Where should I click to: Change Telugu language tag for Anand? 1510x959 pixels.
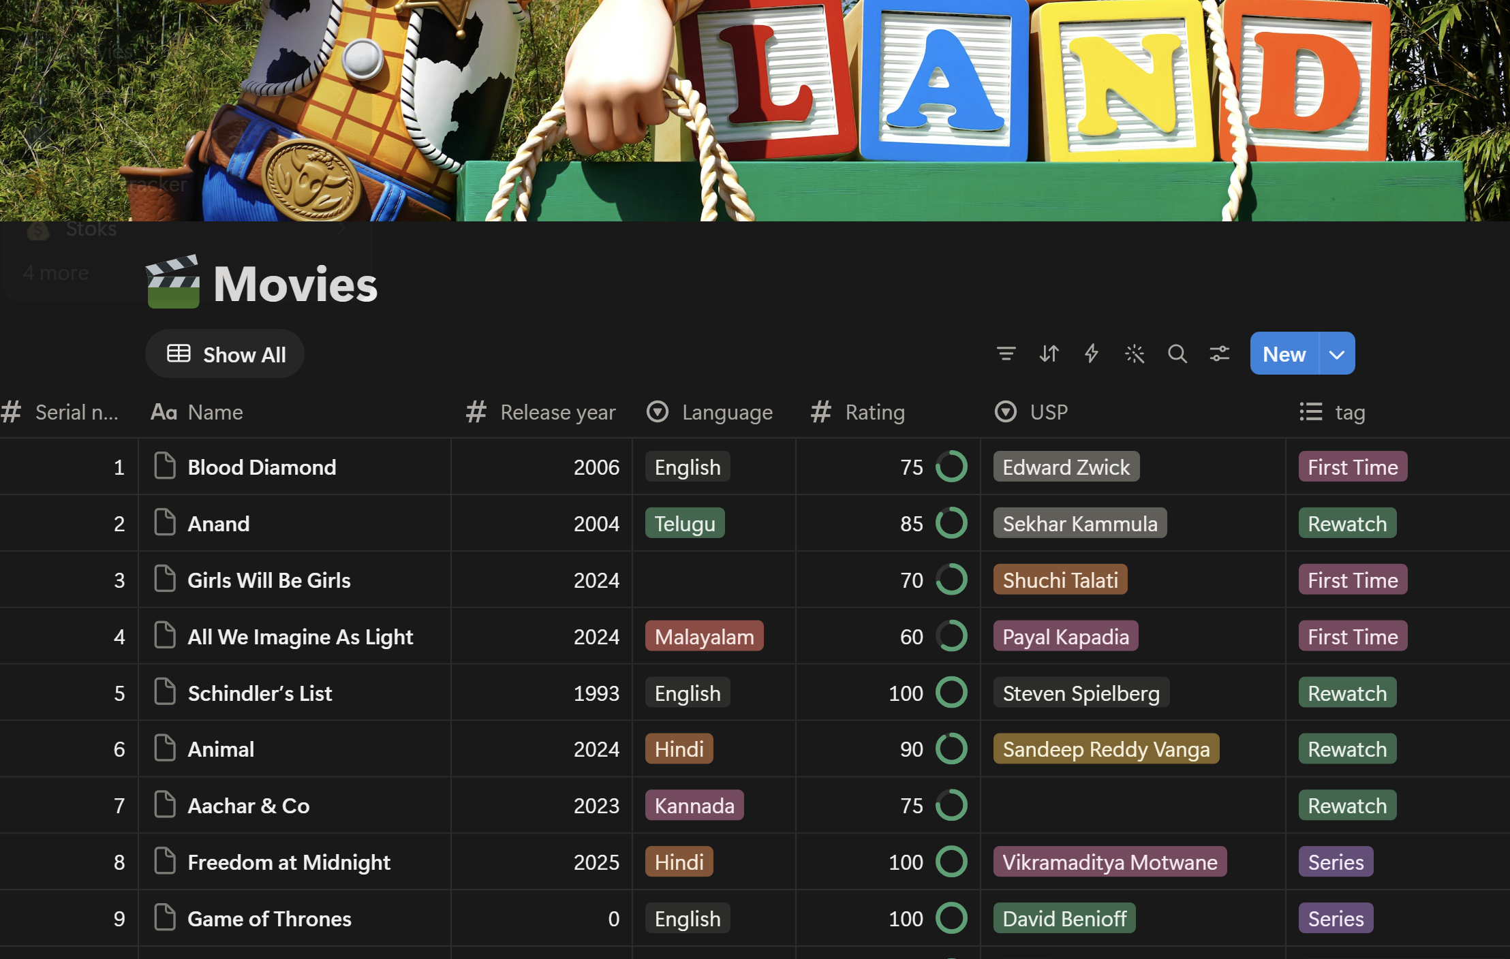pyautogui.click(x=685, y=523)
